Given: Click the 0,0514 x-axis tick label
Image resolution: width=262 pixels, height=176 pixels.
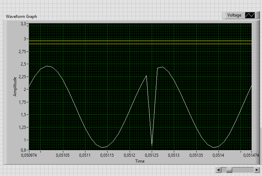Looking at the screenshot, I should pos(218,155).
